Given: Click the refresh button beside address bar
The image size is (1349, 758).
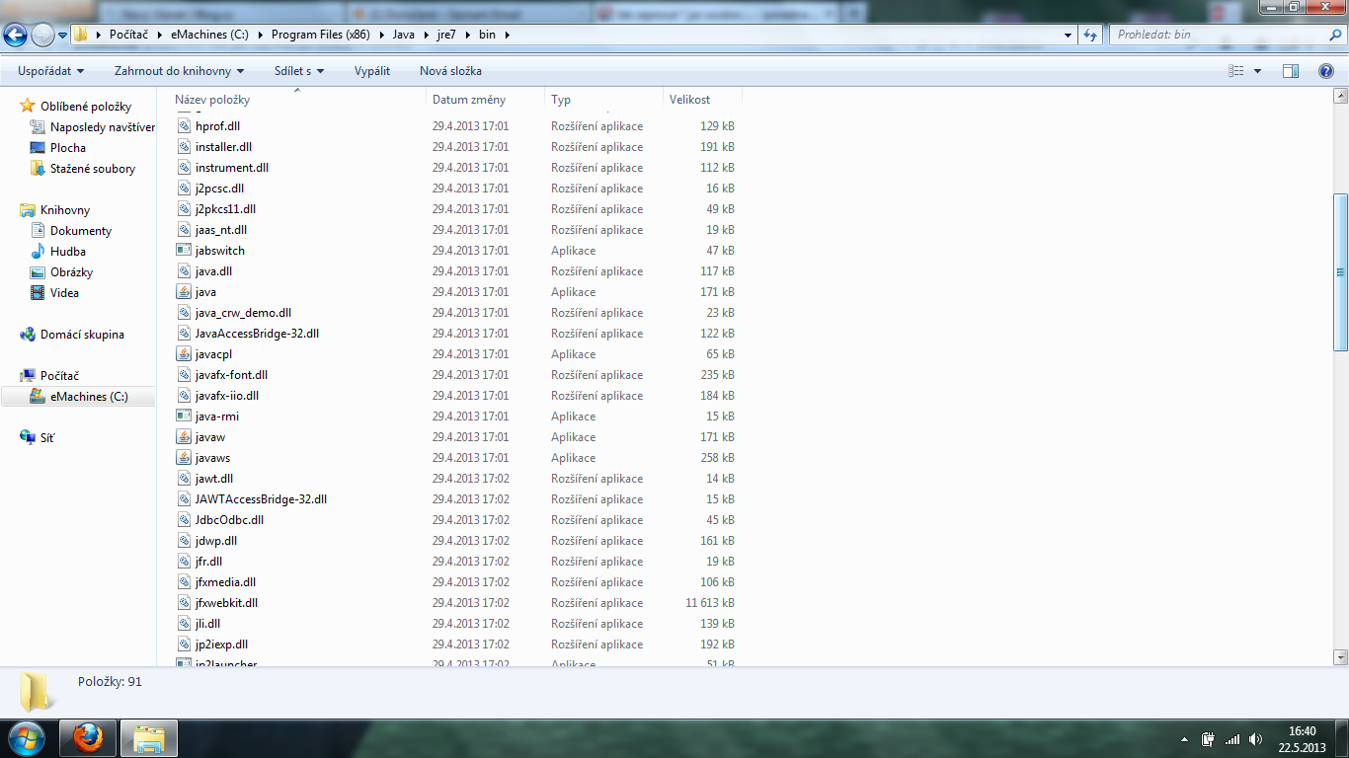Looking at the screenshot, I should (x=1090, y=35).
